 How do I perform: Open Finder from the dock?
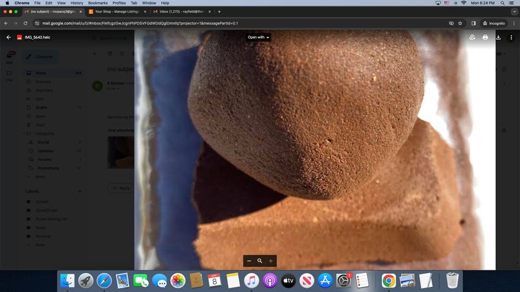click(67, 281)
